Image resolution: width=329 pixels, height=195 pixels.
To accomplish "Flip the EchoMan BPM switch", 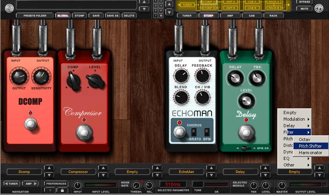I will (207, 132).
